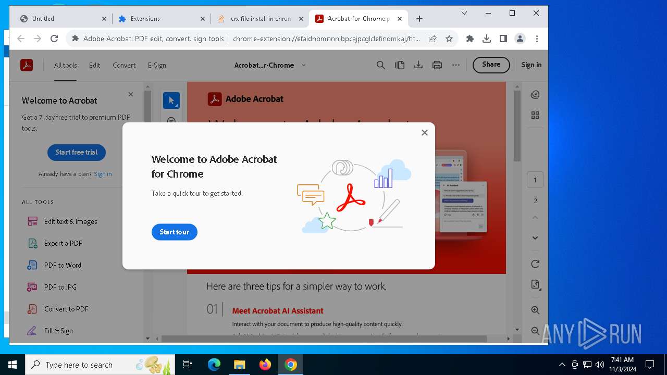Open Chrome three-dot menu

(x=537, y=39)
